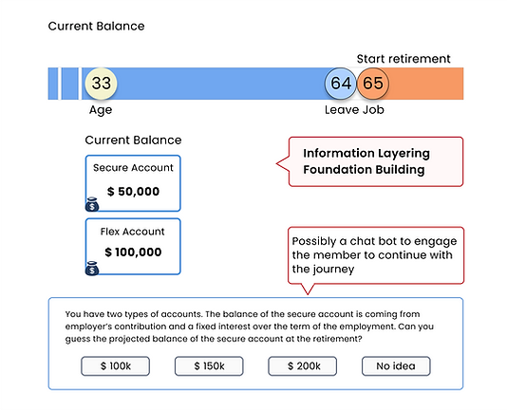Screen dimensions: 507x411
Task: Click the Current Balance page heading
Action: [x=96, y=27]
